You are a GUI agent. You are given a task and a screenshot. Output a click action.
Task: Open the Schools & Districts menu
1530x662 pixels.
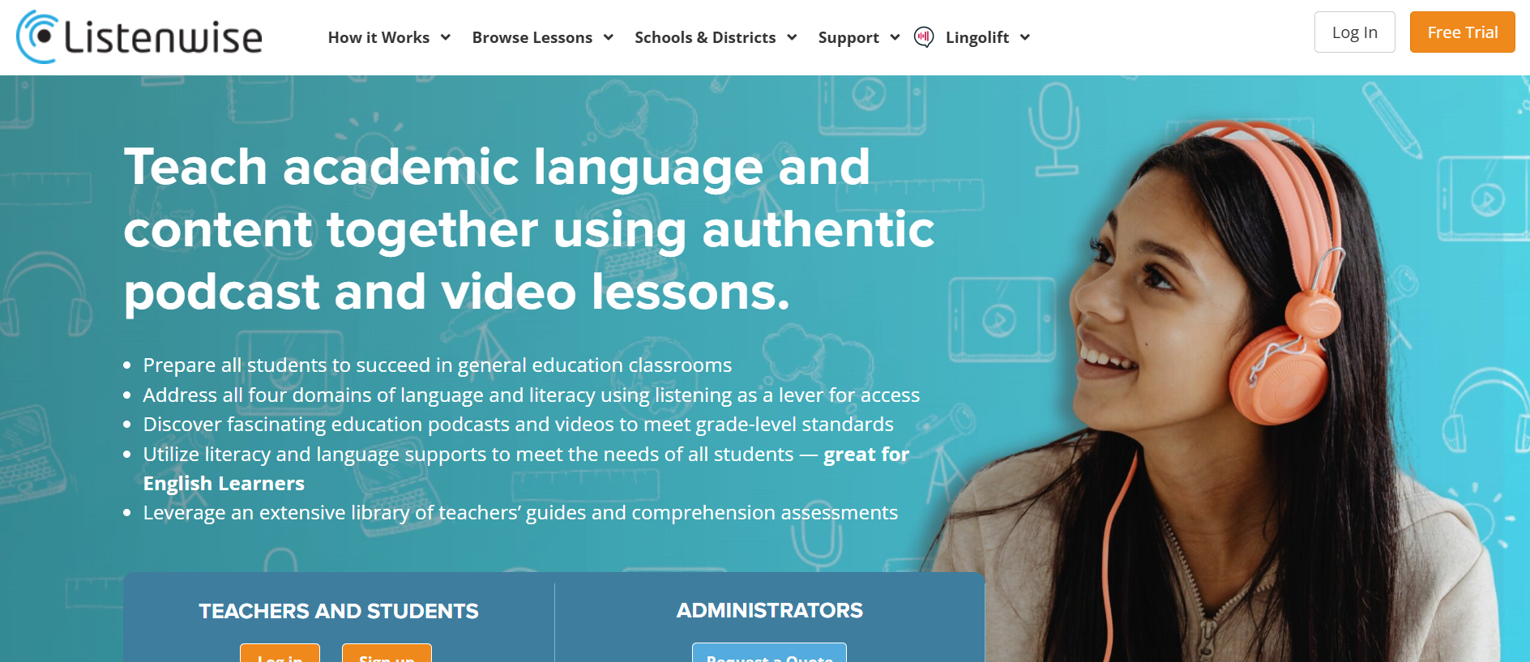pos(705,37)
